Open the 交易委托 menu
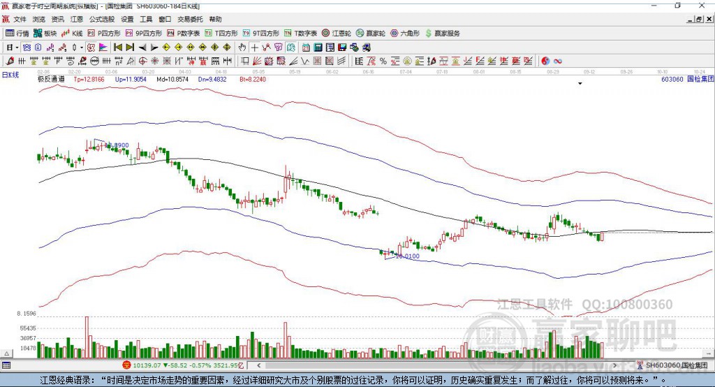 [190, 19]
